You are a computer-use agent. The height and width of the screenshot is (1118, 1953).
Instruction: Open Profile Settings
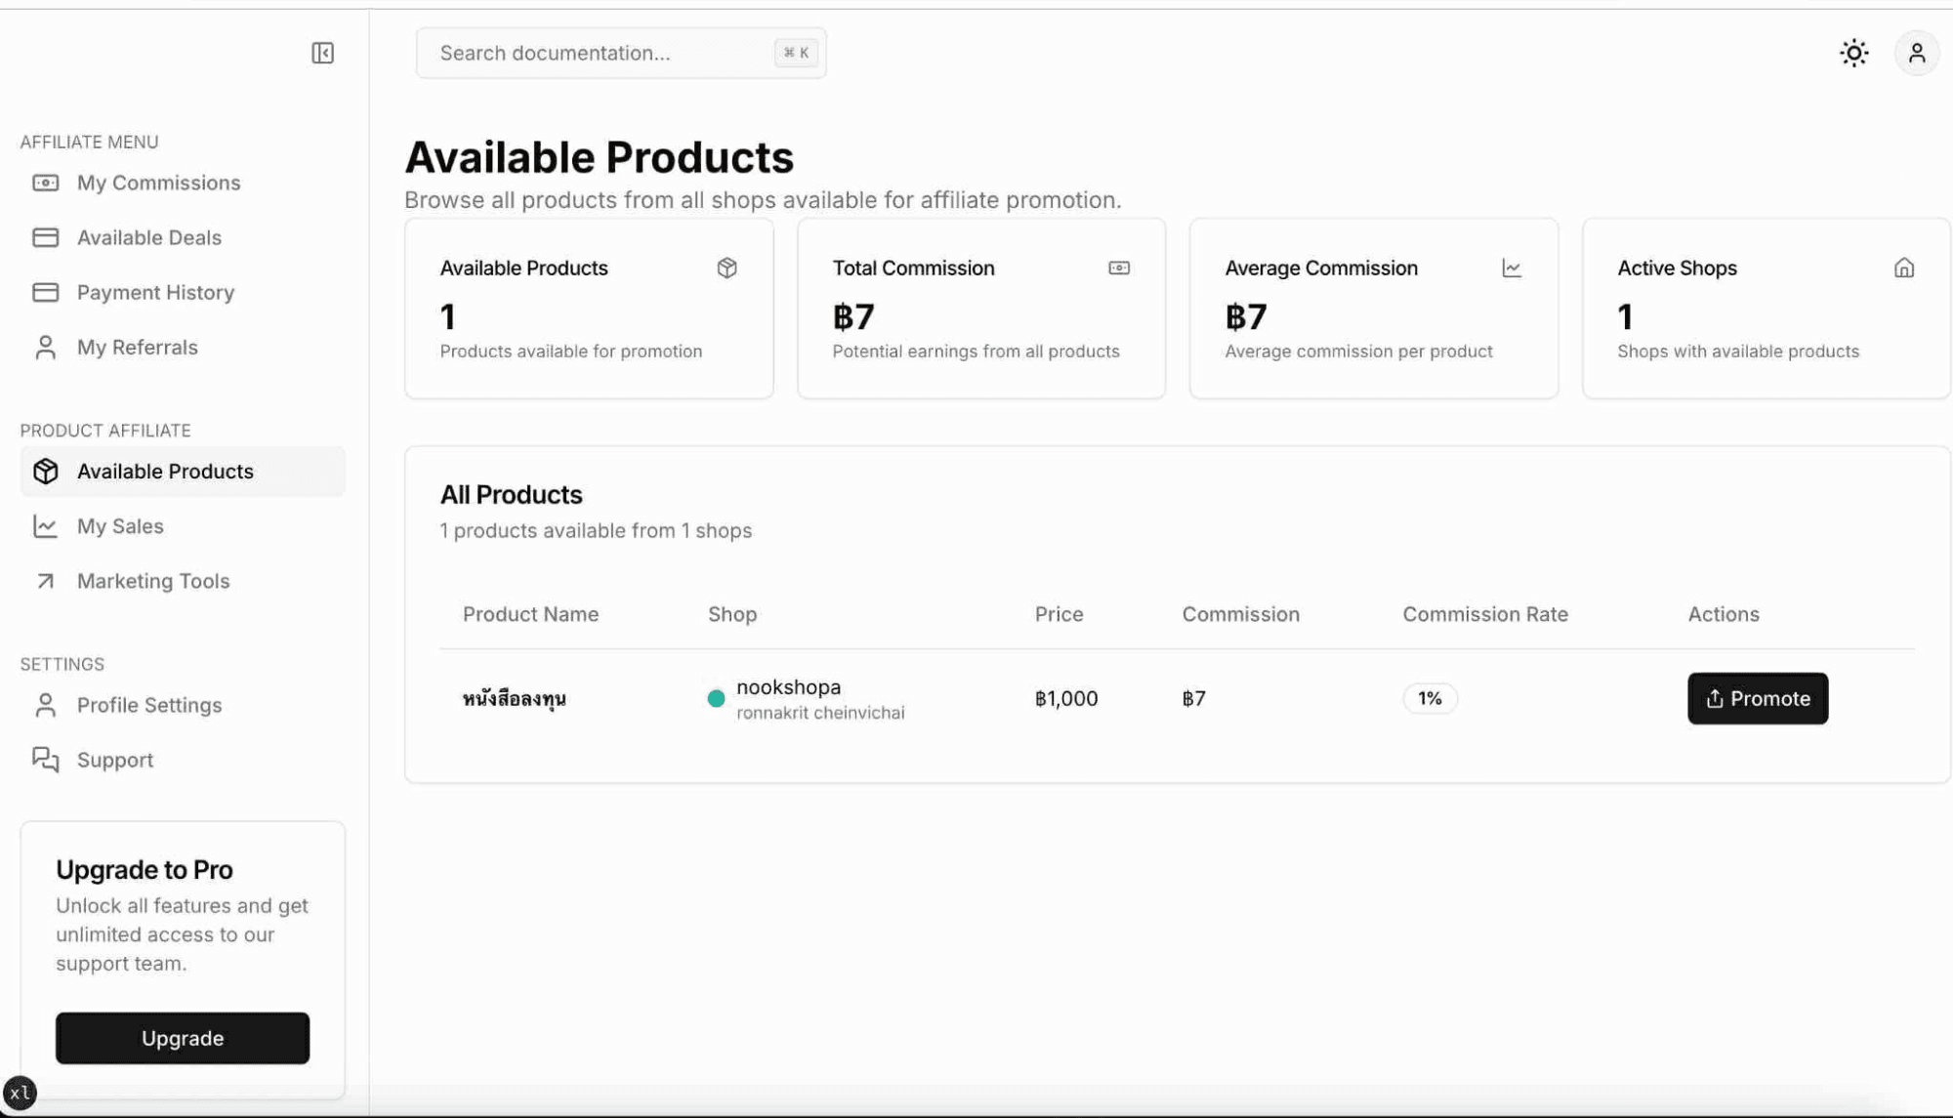point(148,705)
